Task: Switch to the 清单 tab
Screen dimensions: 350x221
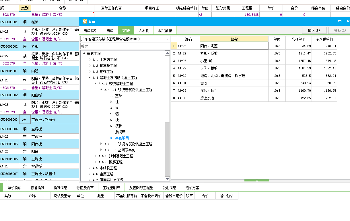Action: (110, 30)
